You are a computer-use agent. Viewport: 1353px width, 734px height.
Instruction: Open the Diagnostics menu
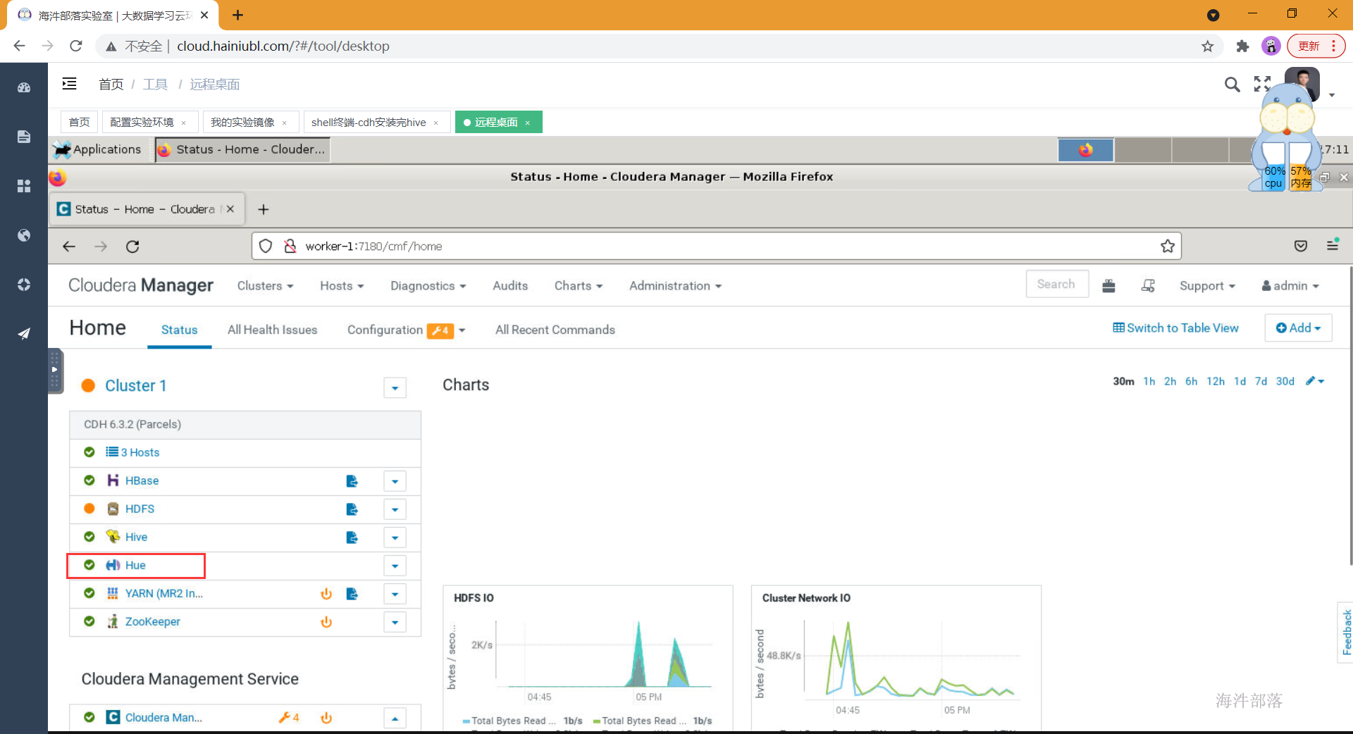point(428,285)
